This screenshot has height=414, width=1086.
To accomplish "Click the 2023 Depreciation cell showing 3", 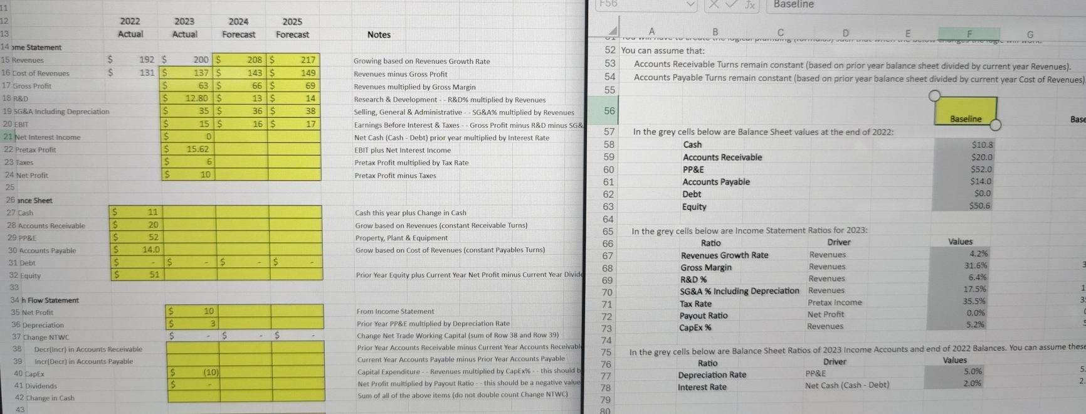I will click(192, 324).
